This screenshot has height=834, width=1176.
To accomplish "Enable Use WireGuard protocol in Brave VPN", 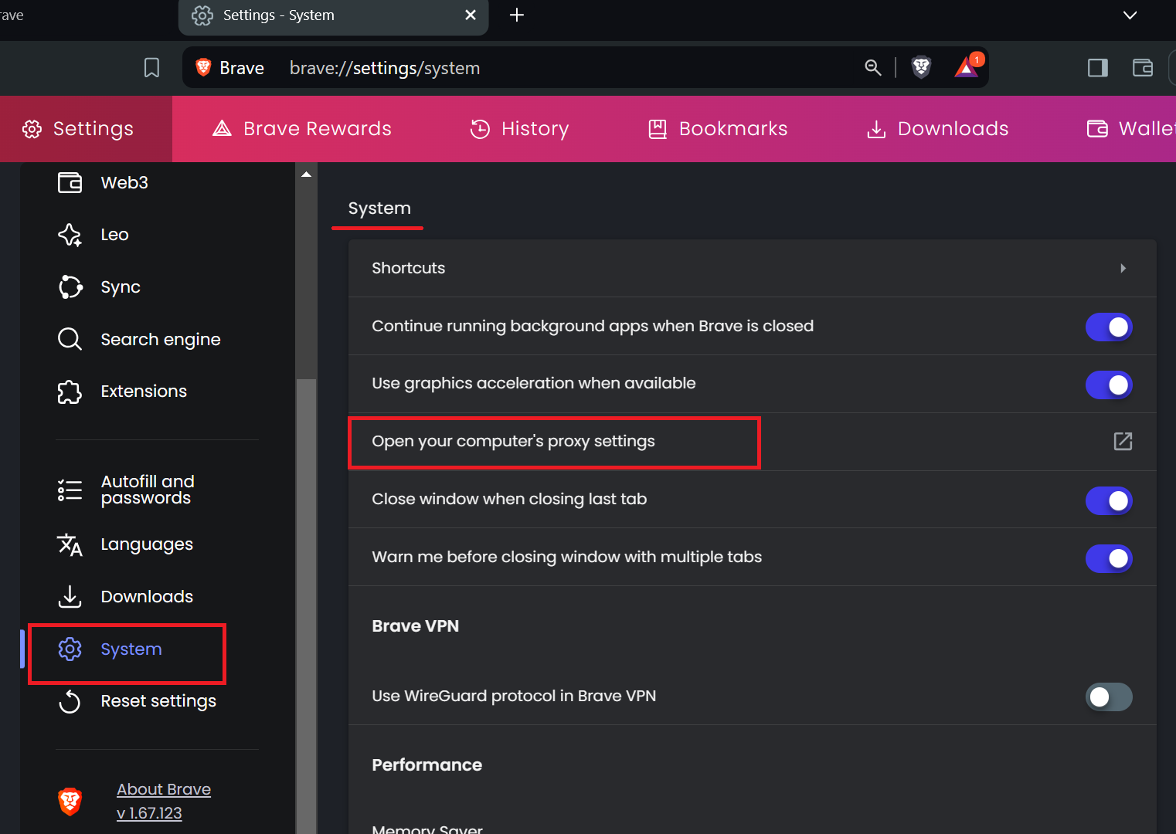I will 1109,697.
